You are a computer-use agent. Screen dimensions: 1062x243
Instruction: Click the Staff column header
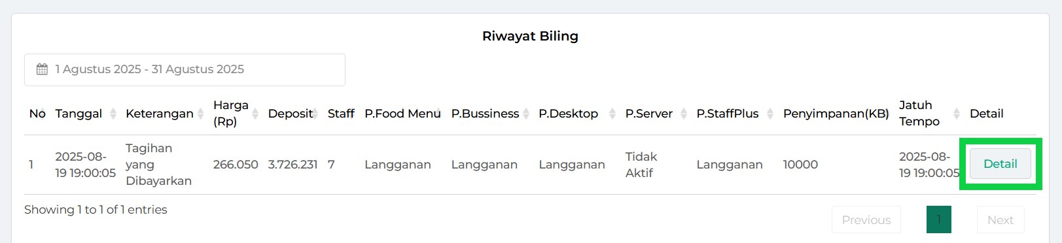[341, 114]
